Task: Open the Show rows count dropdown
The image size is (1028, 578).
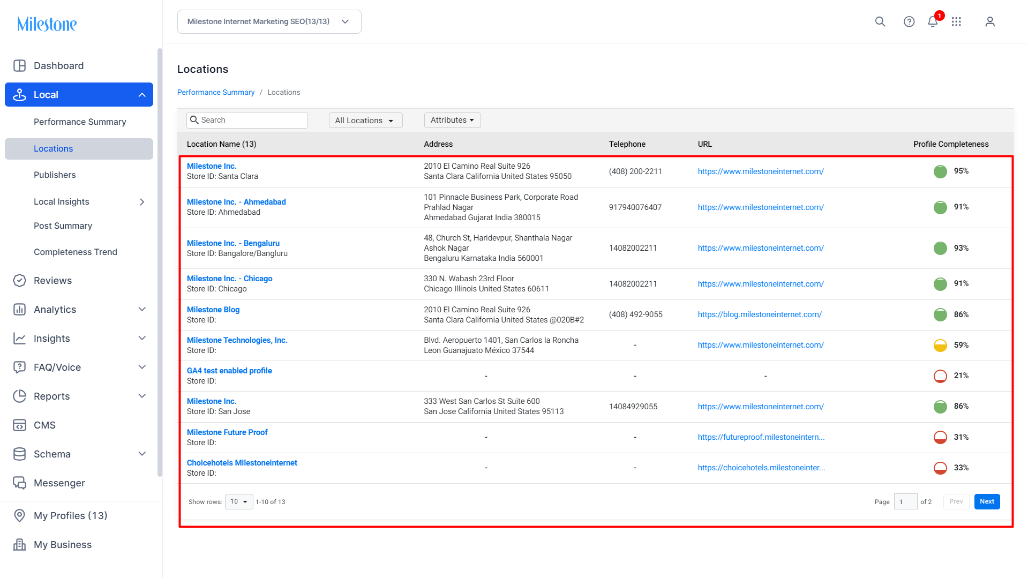Action: (x=239, y=502)
